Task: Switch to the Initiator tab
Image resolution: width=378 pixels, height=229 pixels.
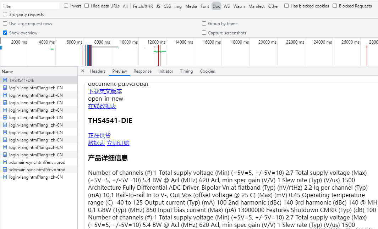Action: pos(166,71)
